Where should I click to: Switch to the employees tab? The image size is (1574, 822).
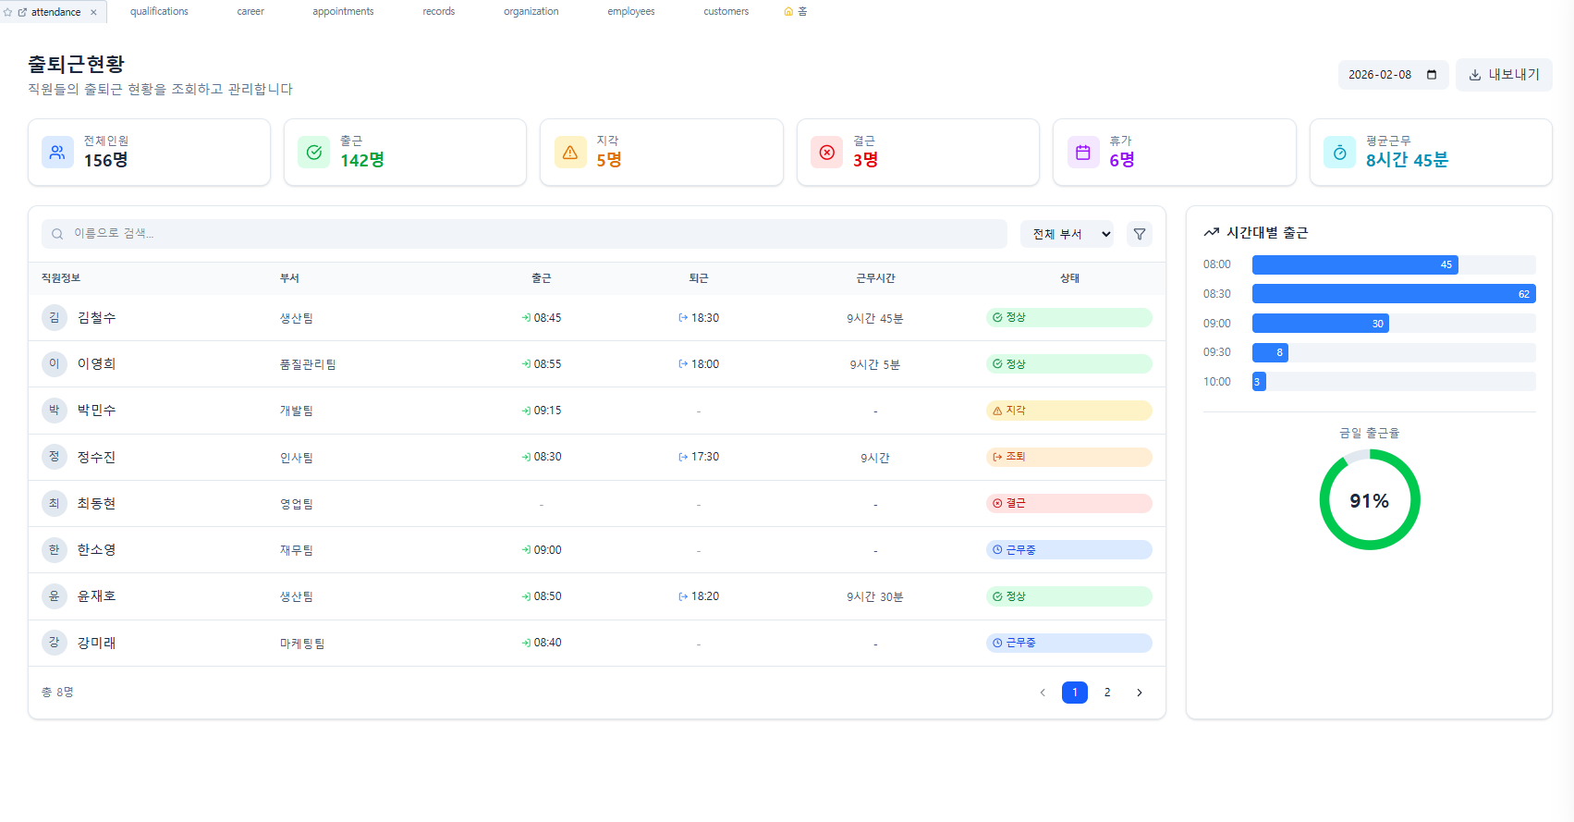[630, 12]
